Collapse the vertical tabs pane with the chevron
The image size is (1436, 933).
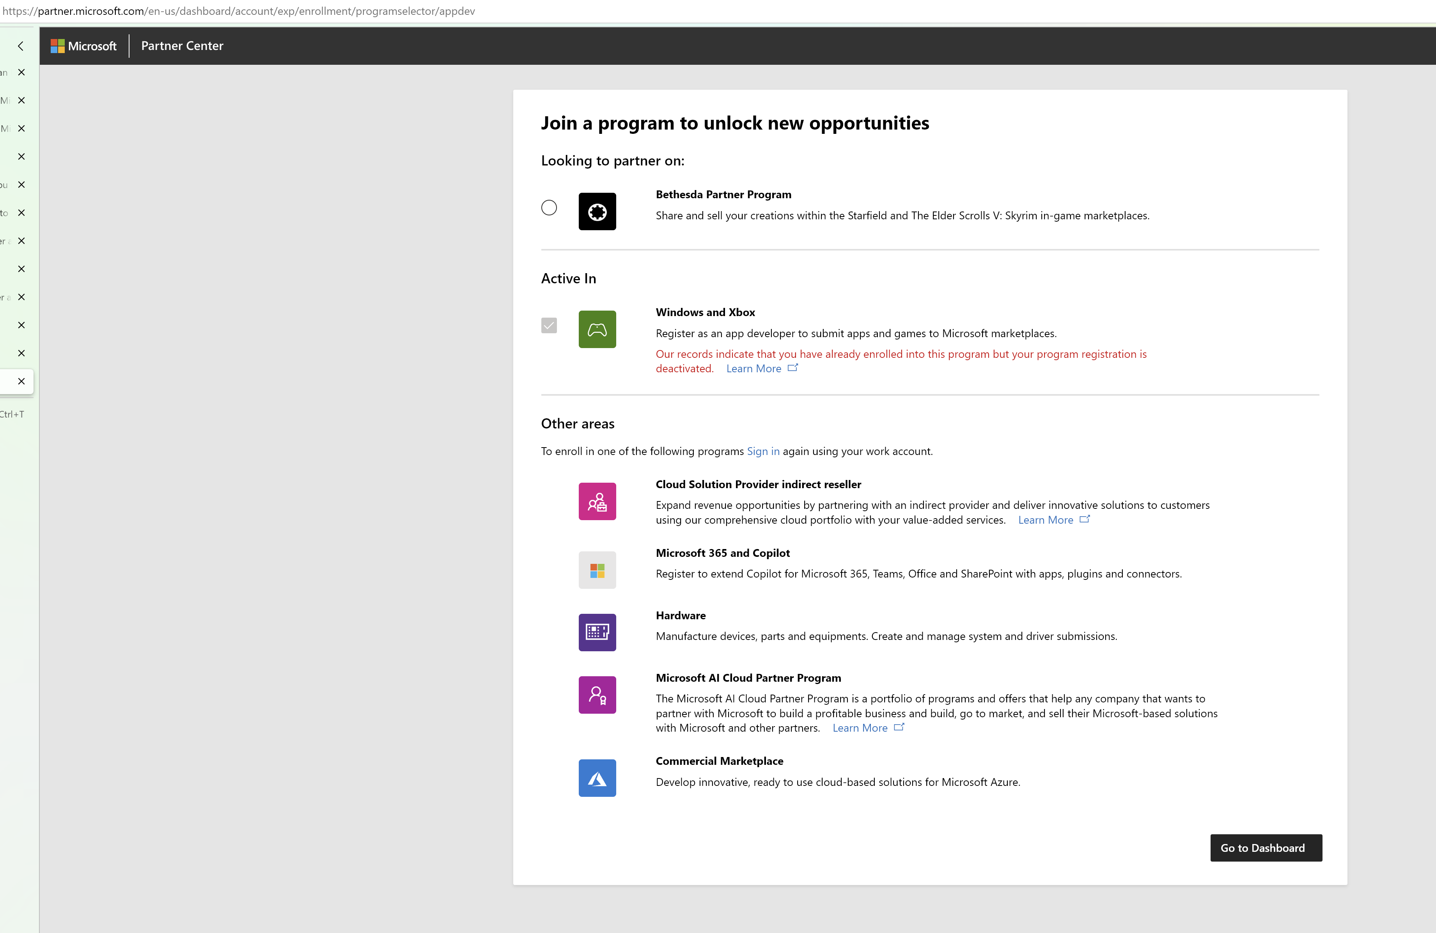point(21,46)
